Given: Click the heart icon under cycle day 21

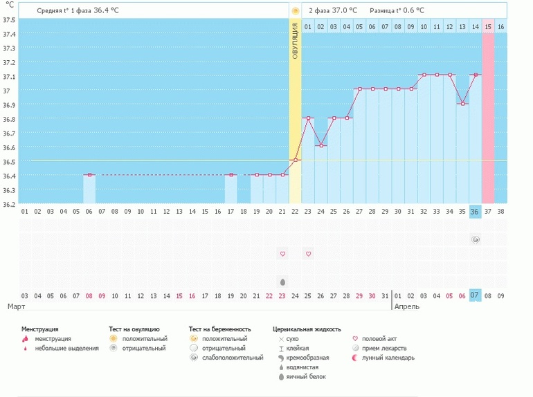Looking at the screenshot, I should (x=282, y=254).
